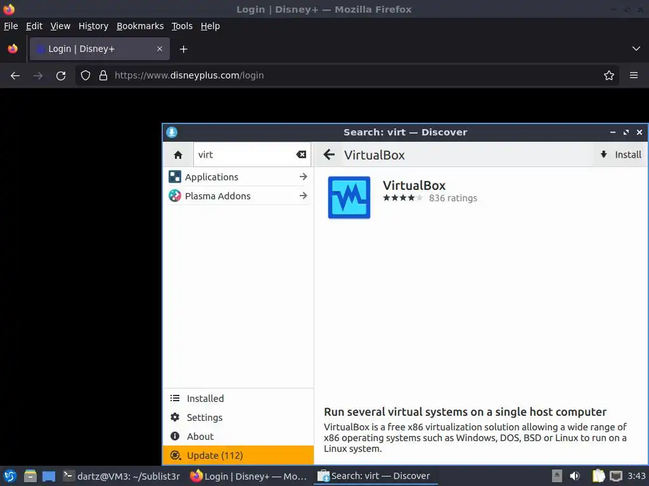Install VirtualBox
The image size is (649, 486).
click(x=621, y=154)
